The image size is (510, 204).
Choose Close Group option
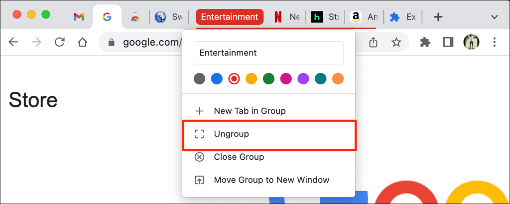(239, 157)
